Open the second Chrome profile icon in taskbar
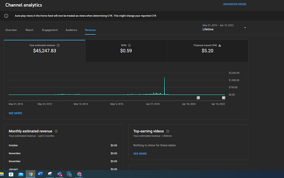Viewport: 284px width, 178px height. tap(79, 174)
